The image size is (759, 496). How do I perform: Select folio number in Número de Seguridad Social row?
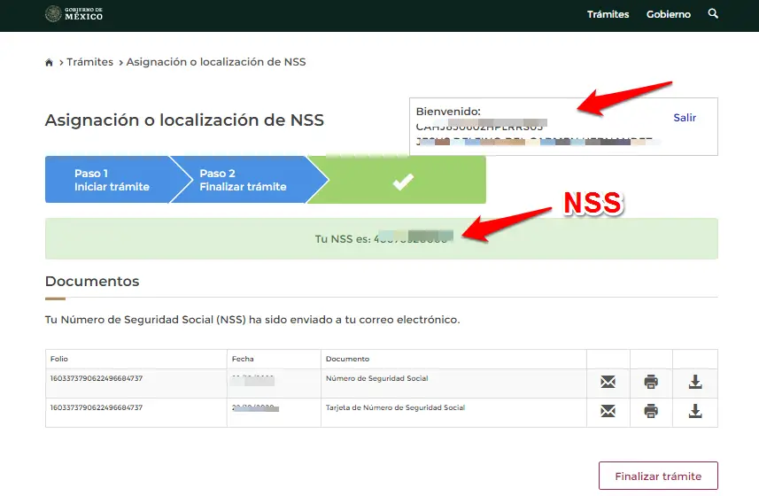[x=97, y=378]
